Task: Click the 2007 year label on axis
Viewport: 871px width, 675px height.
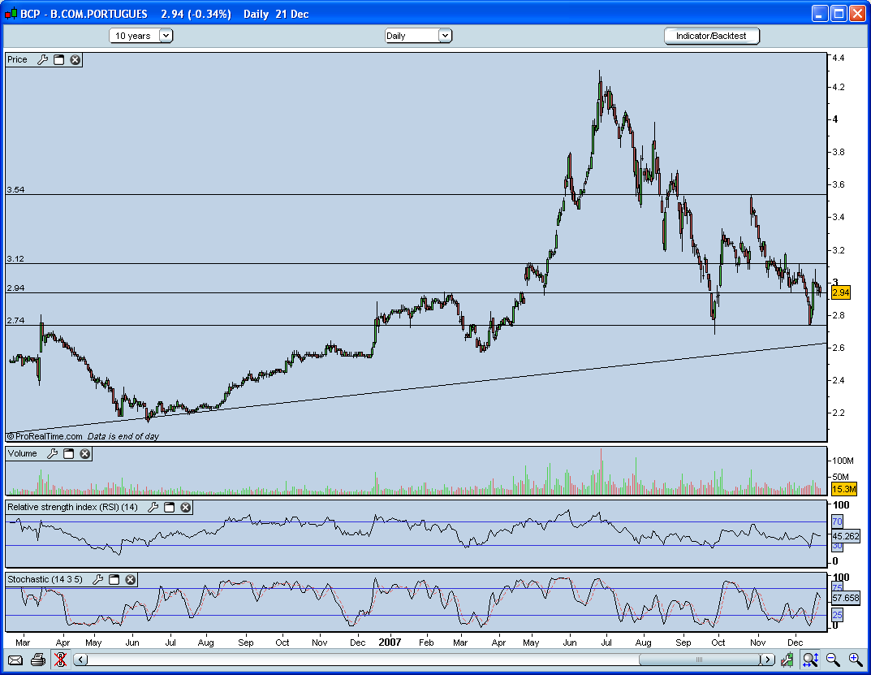Action: 390,643
